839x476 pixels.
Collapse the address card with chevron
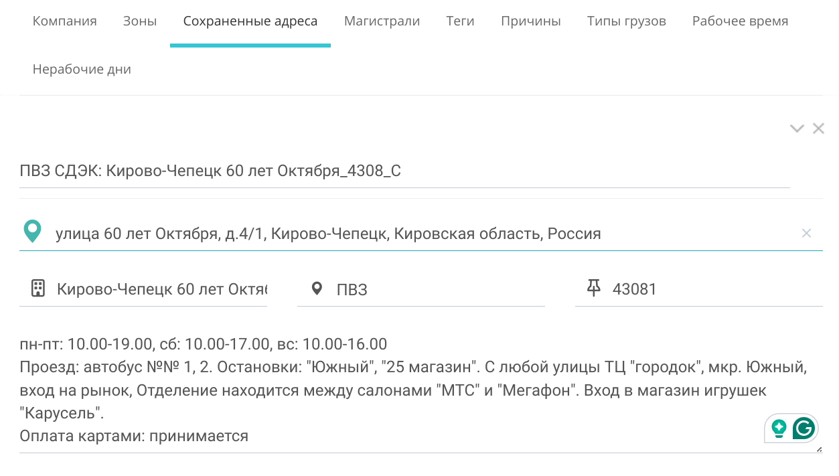click(x=797, y=129)
